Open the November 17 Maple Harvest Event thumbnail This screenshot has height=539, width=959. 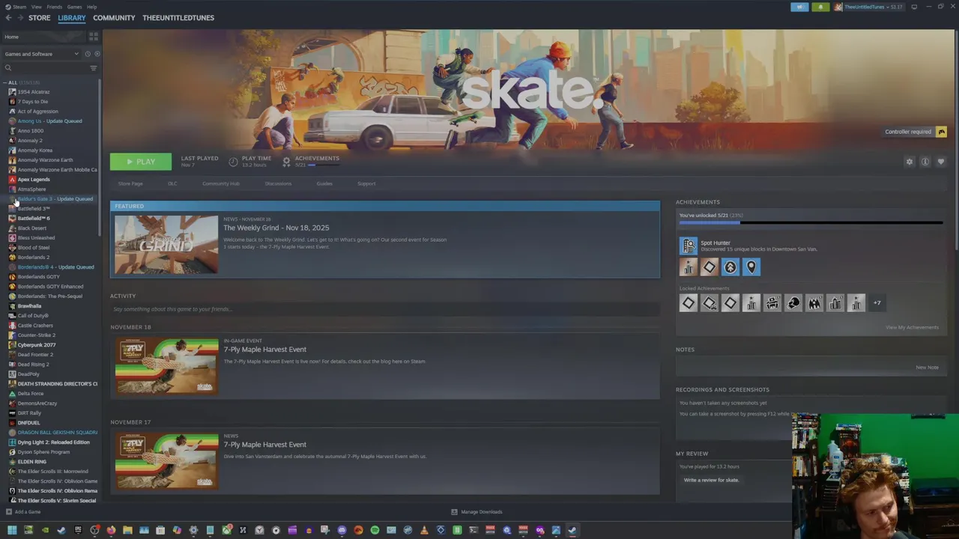click(166, 461)
